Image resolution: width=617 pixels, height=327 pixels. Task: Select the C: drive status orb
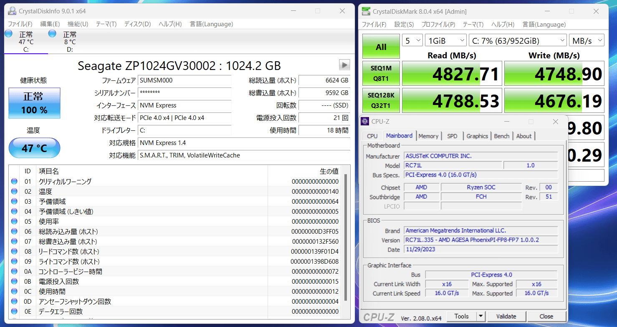pos(8,34)
